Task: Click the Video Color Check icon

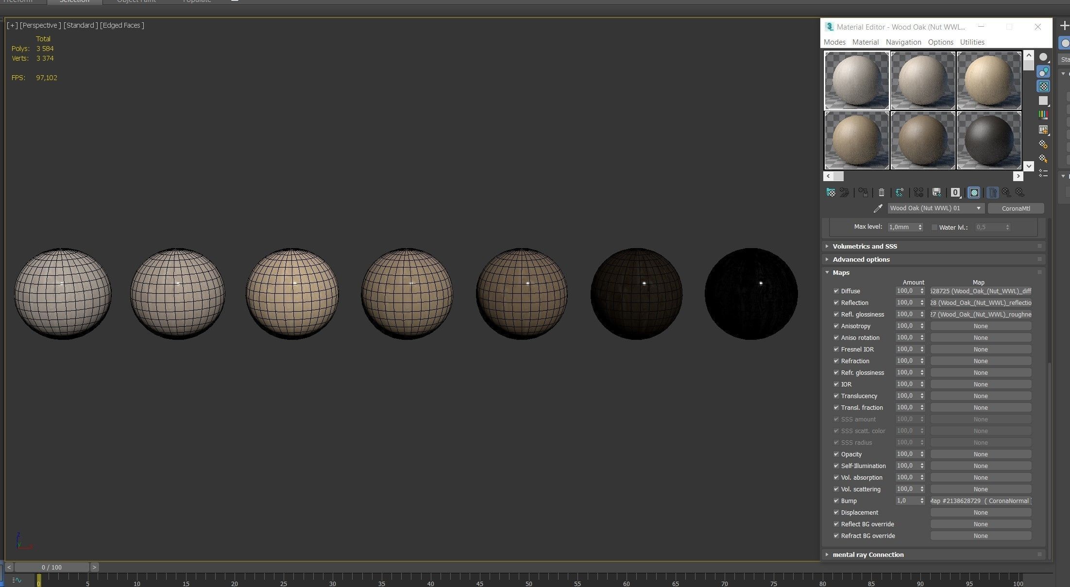Action: pos(1043,115)
